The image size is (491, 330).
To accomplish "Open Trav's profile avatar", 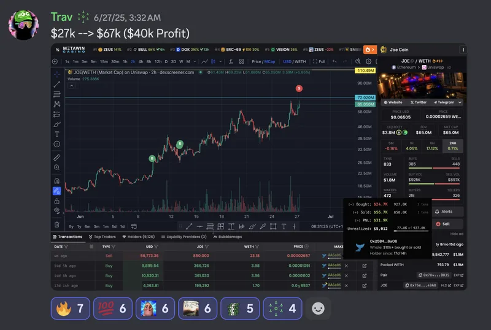I will tap(23, 25).
